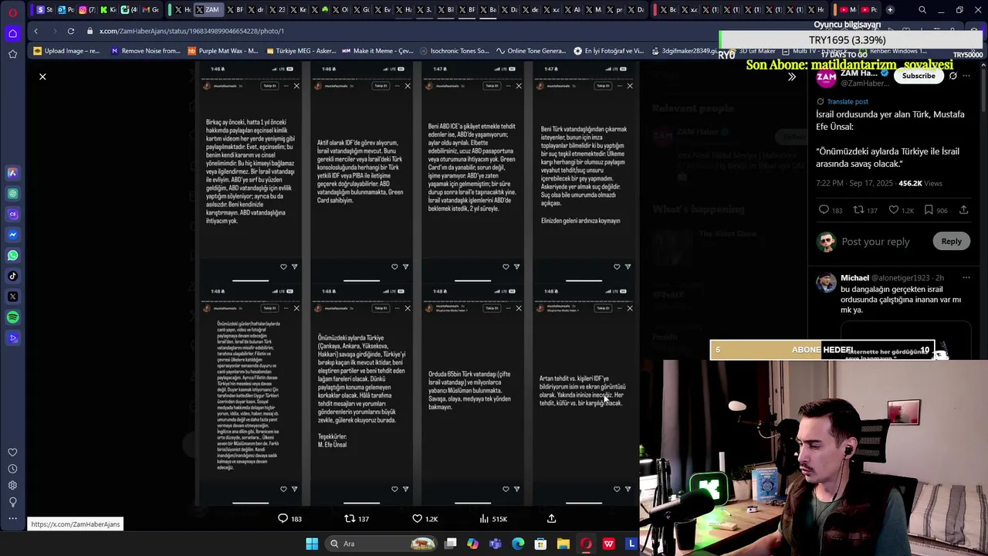The width and height of the screenshot is (988, 556).
Task: Click the 7:22 PM · Sep 17, 2025 timestamp
Action: coord(854,183)
